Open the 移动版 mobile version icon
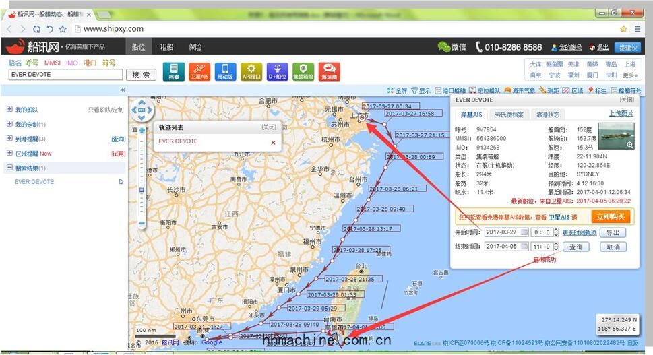The image size is (653, 355). (x=225, y=71)
